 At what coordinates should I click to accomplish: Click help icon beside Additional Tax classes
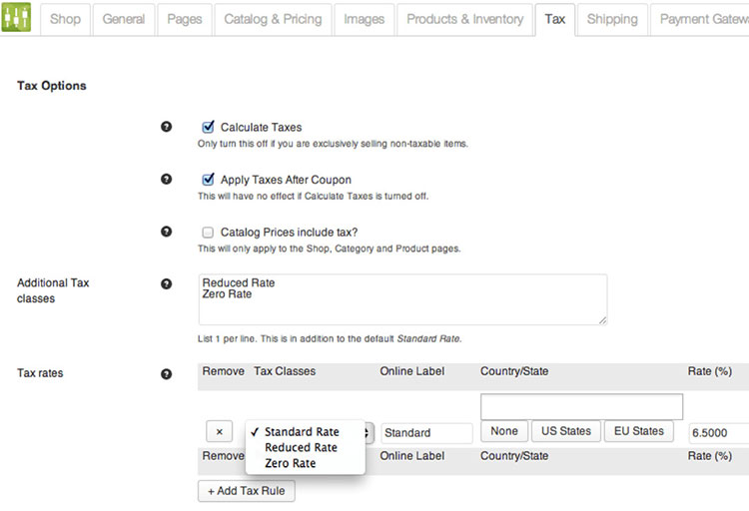click(167, 283)
